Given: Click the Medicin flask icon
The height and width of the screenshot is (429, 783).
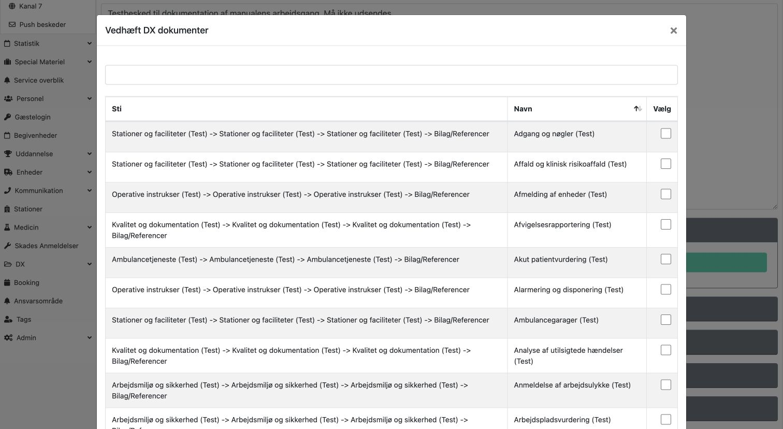Looking at the screenshot, I should coord(7,227).
